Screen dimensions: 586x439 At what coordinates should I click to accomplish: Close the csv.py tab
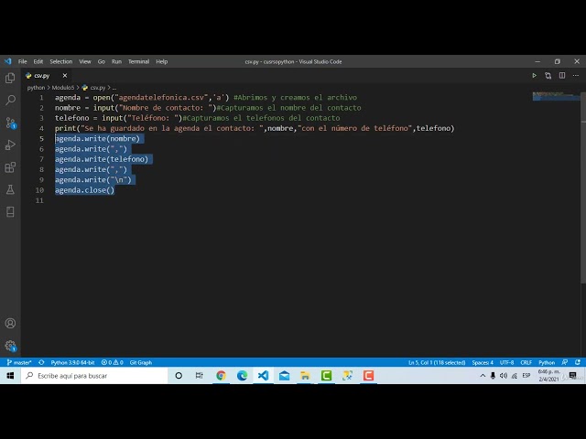65,75
